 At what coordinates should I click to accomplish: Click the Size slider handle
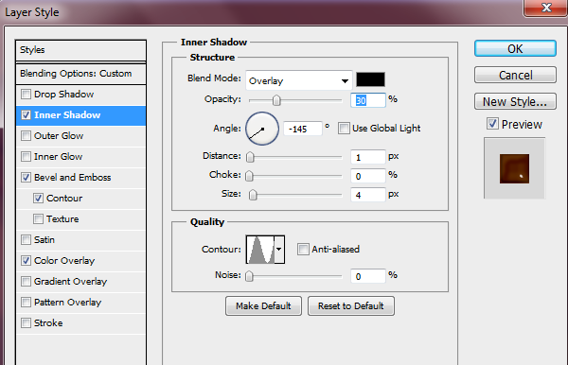point(253,195)
